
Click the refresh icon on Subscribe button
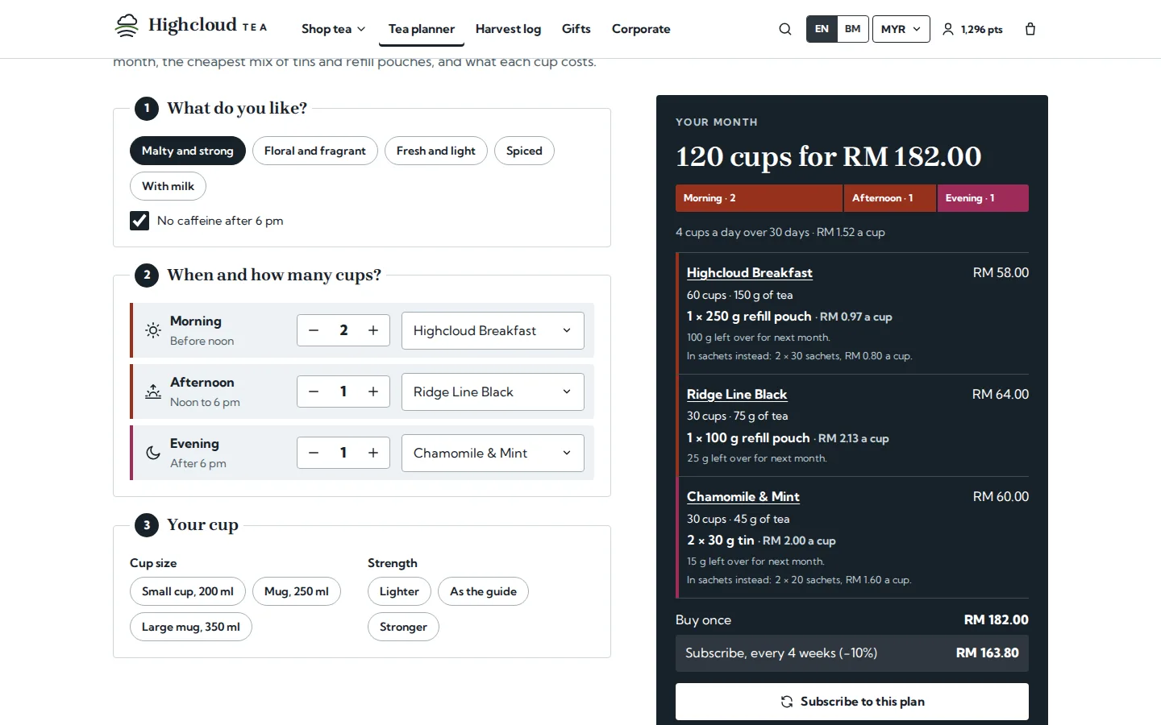coord(787,702)
